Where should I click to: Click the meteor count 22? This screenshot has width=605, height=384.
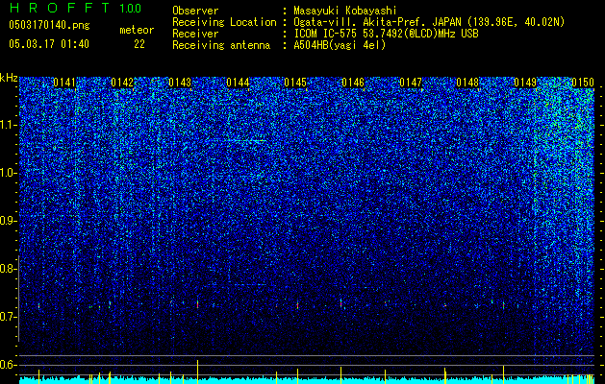(x=139, y=44)
